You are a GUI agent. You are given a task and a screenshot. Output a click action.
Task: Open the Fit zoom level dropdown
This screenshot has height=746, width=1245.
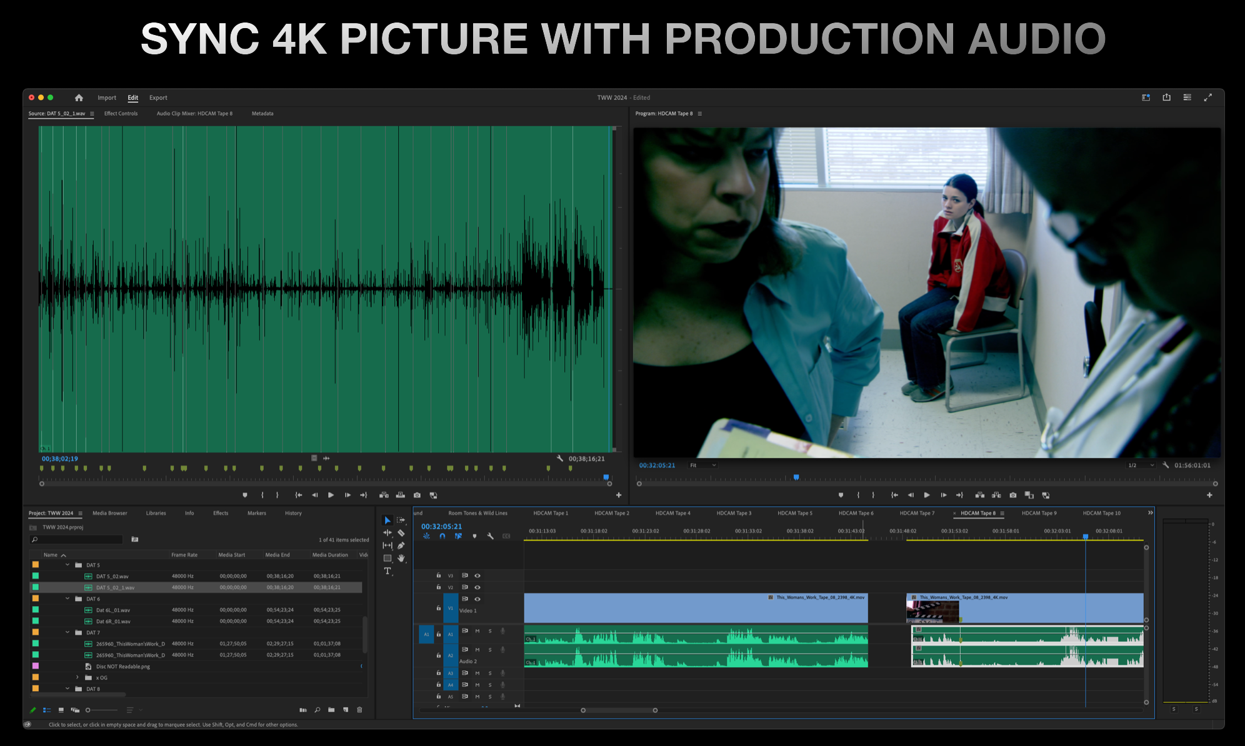702,465
